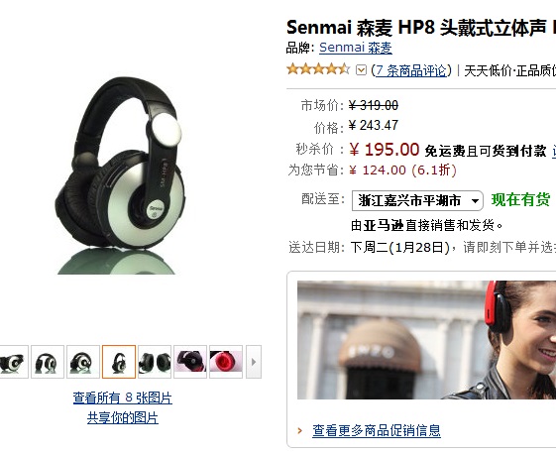Select the second headphone thumbnail
556x455 pixels.
[x=48, y=362]
